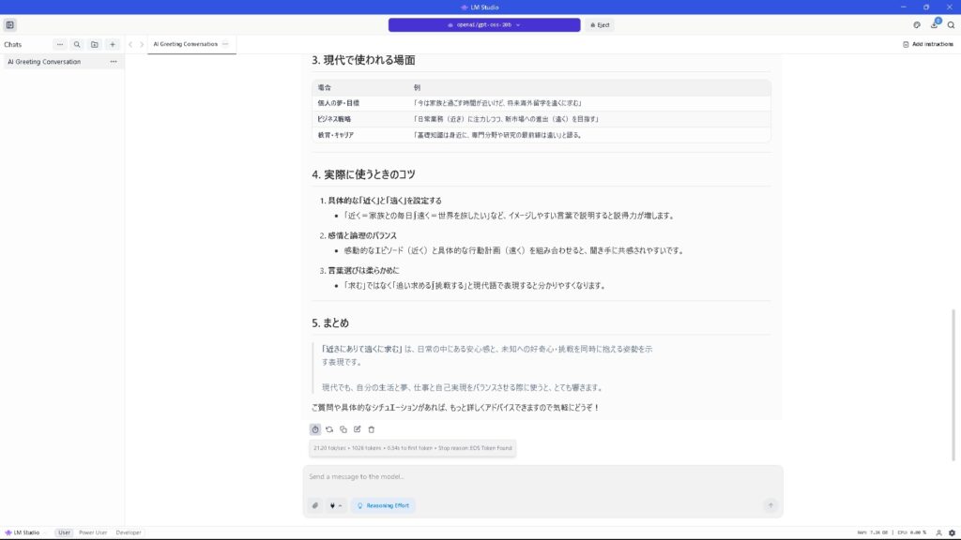Click Add Instructions button
The width and height of the screenshot is (961, 540).
pyautogui.click(x=927, y=44)
